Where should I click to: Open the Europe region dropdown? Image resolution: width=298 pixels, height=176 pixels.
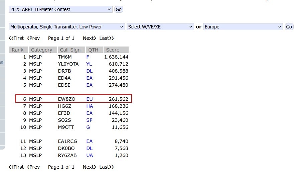point(243,27)
